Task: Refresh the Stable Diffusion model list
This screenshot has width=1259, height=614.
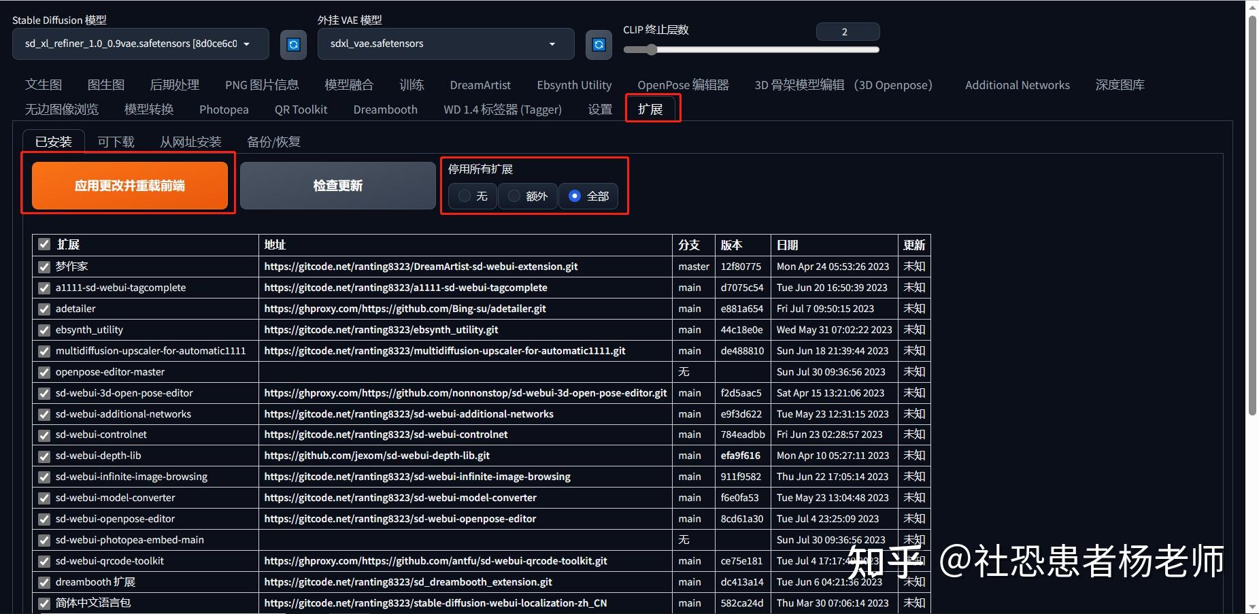Action: point(293,44)
